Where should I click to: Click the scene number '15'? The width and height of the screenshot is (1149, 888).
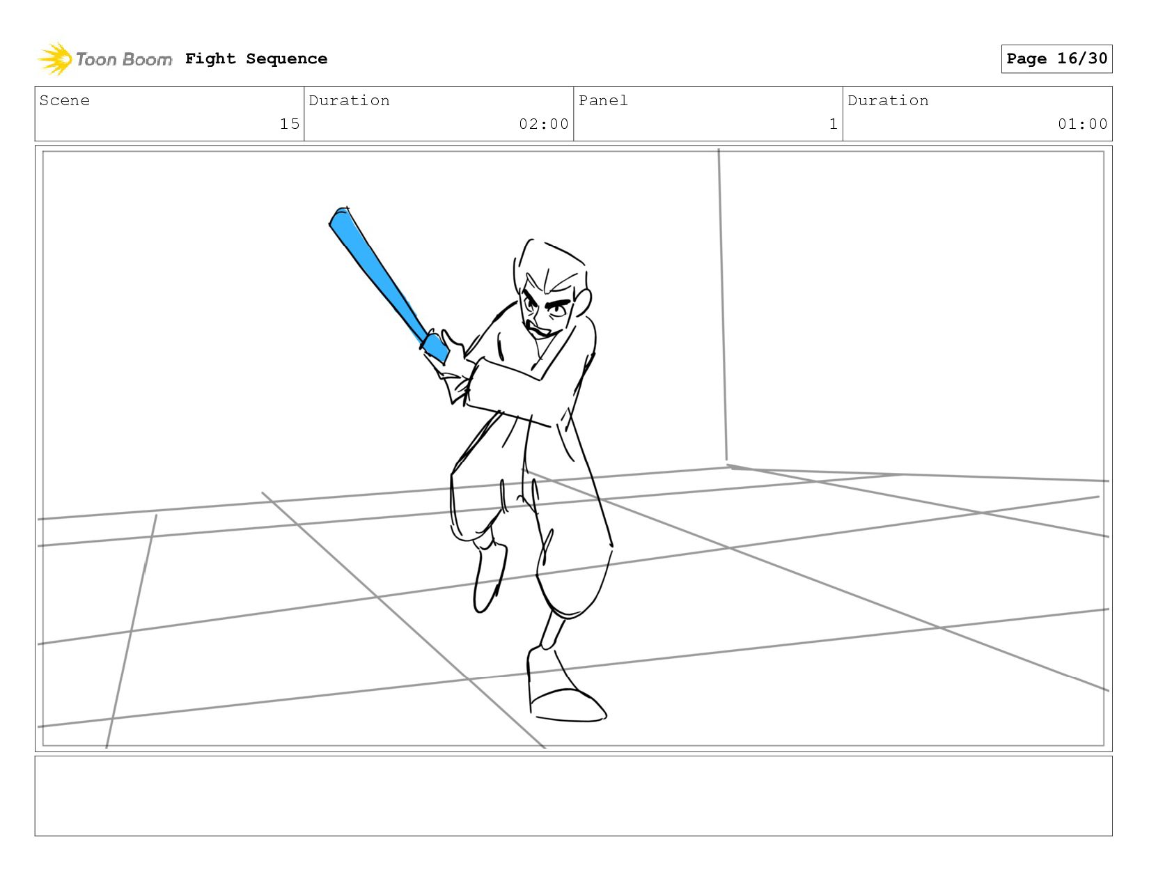tap(290, 124)
